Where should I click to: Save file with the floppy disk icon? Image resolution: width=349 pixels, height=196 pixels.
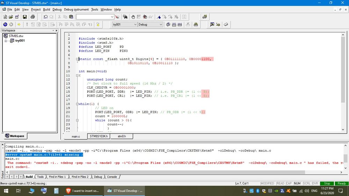[25, 17]
